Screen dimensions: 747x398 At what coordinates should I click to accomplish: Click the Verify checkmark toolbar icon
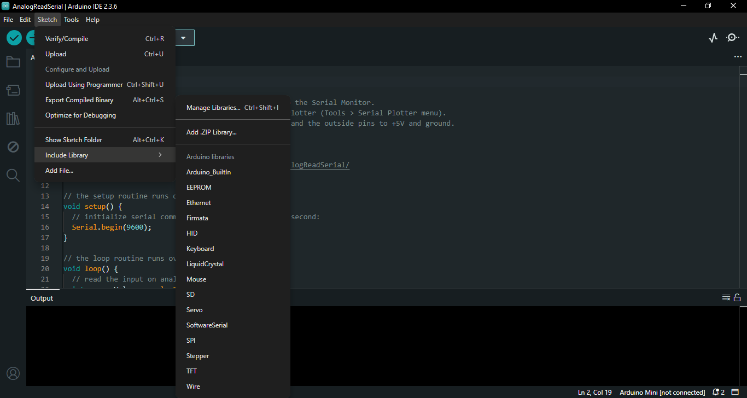pyautogui.click(x=14, y=38)
